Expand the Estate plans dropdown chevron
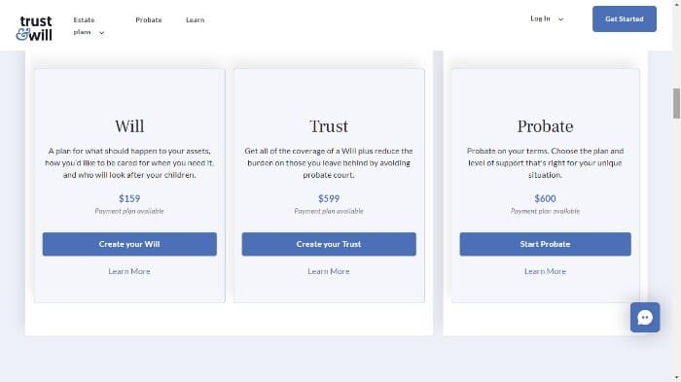Viewport: 681px width, 382px height. point(101,32)
